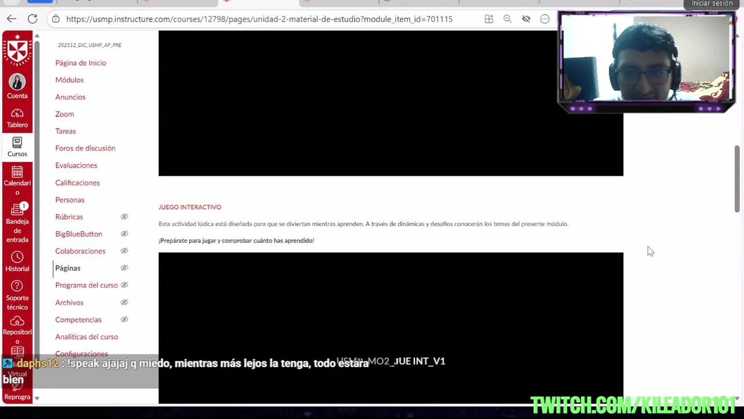Open Módulos in course menu
The image size is (744, 419).
tap(69, 80)
